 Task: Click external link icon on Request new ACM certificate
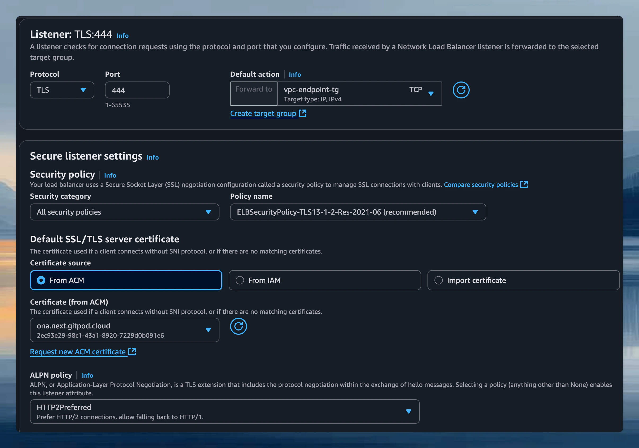(x=132, y=351)
